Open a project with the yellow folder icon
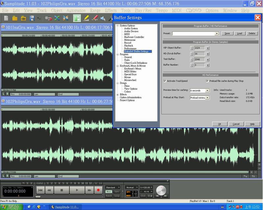 [x=15, y=18]
